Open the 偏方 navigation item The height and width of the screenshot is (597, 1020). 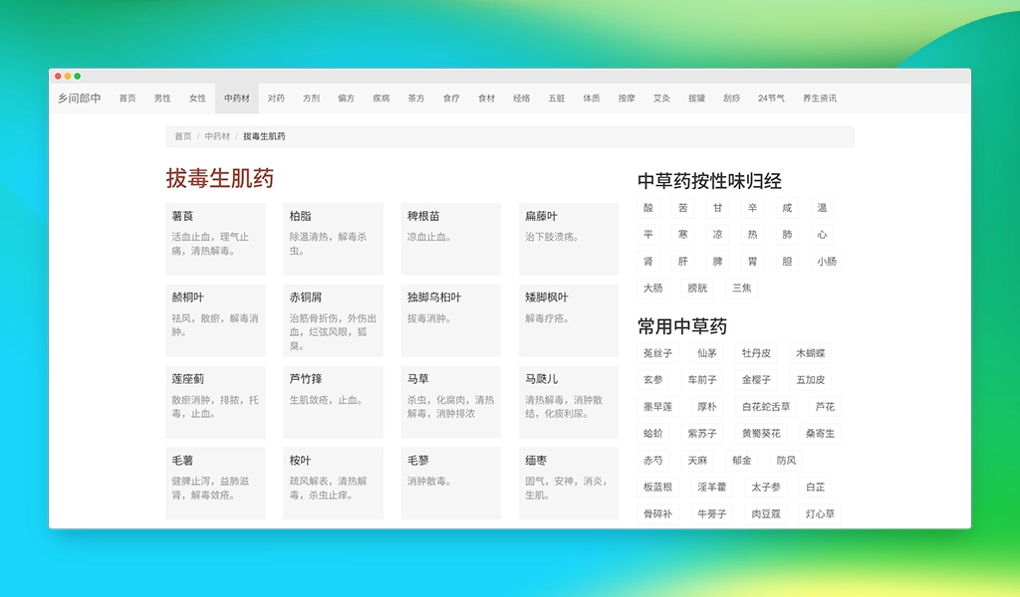click(x=347, y=99)
